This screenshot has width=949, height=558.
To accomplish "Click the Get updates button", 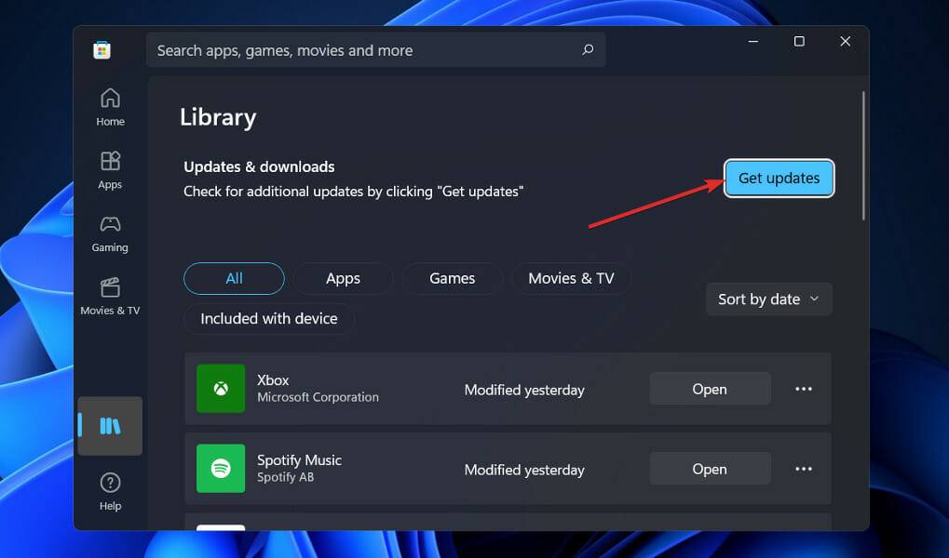I will [x=780, y=179].
